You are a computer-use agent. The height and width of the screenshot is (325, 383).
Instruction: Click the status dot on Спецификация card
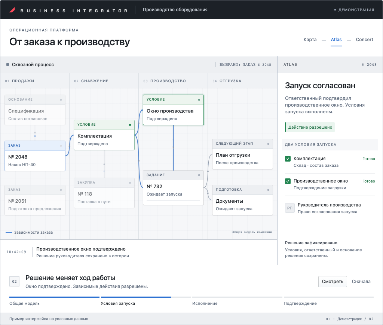(61, 99)
